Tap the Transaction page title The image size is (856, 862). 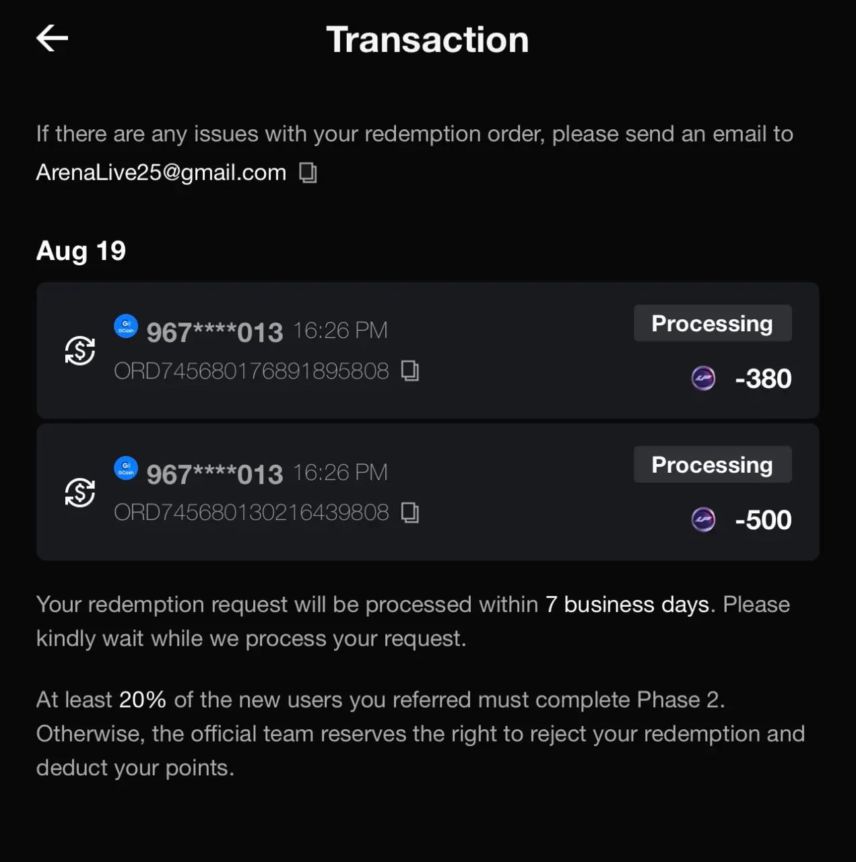[428, 40]
